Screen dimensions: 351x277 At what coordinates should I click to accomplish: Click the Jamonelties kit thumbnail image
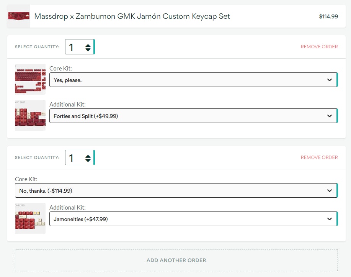(x=30, y=218)
